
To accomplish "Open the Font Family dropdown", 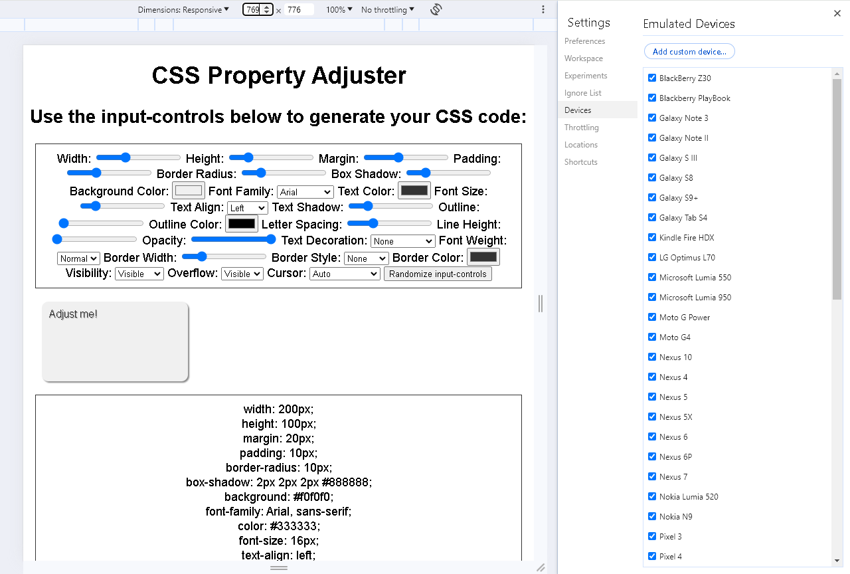I will pyautogui.click(x=305, y=191).
